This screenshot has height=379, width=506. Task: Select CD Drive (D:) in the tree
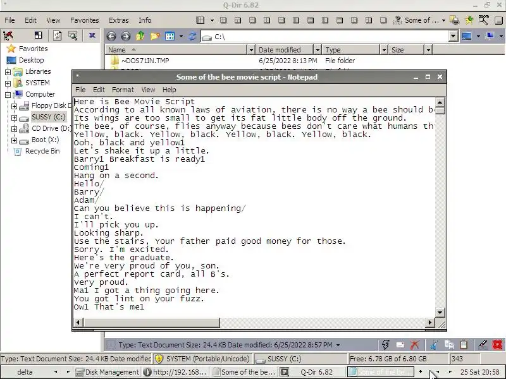click(x=51, y=128)
